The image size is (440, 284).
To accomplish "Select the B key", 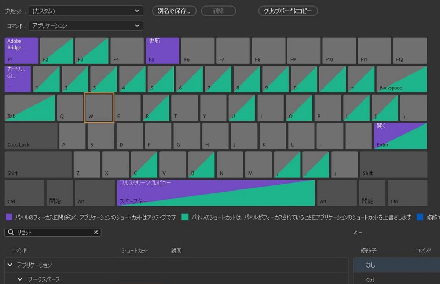I will (x=201, y=164).
